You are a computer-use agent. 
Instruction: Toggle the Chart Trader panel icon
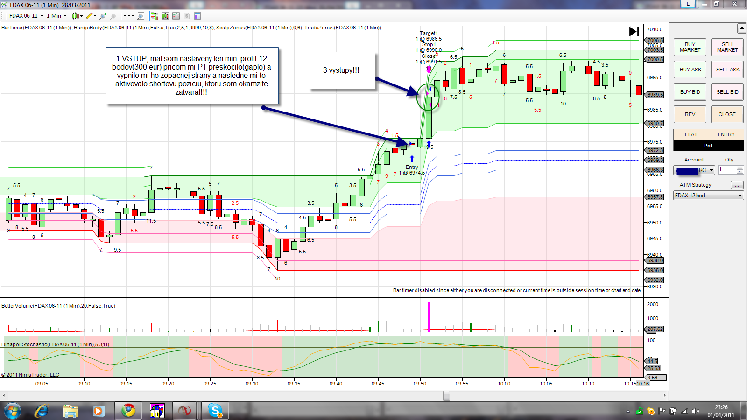click(x=154, y=16)
